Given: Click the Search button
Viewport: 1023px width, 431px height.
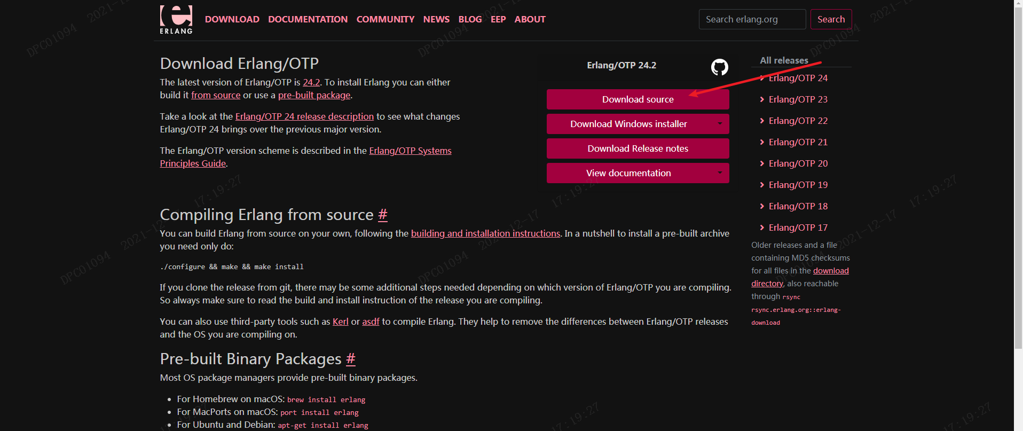Looking at the screenshot, I should click(x=831, y=19).
